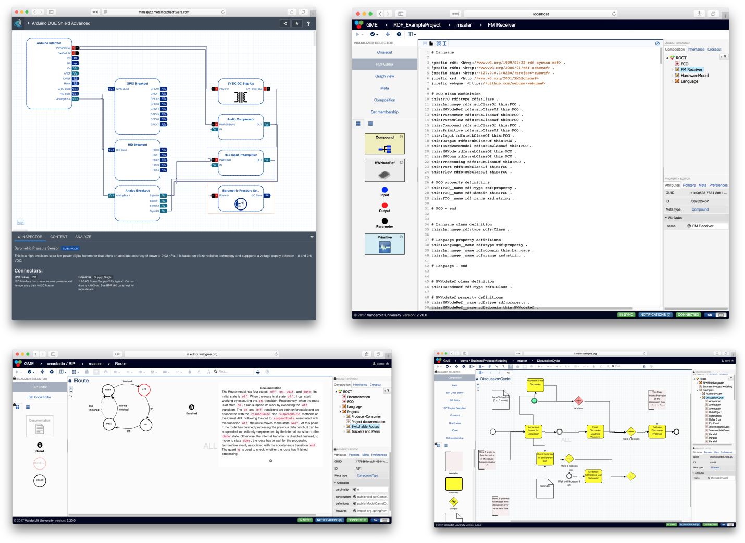Screen dimensions: 745x543
Task: Click the IN SYNC status badge in FM Receiver window
Action: point(626,315)
